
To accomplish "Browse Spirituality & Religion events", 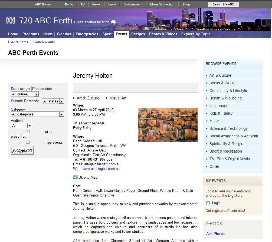I will [x=227, y=144].
